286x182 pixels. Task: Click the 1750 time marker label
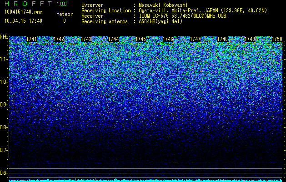coord(277,39)
